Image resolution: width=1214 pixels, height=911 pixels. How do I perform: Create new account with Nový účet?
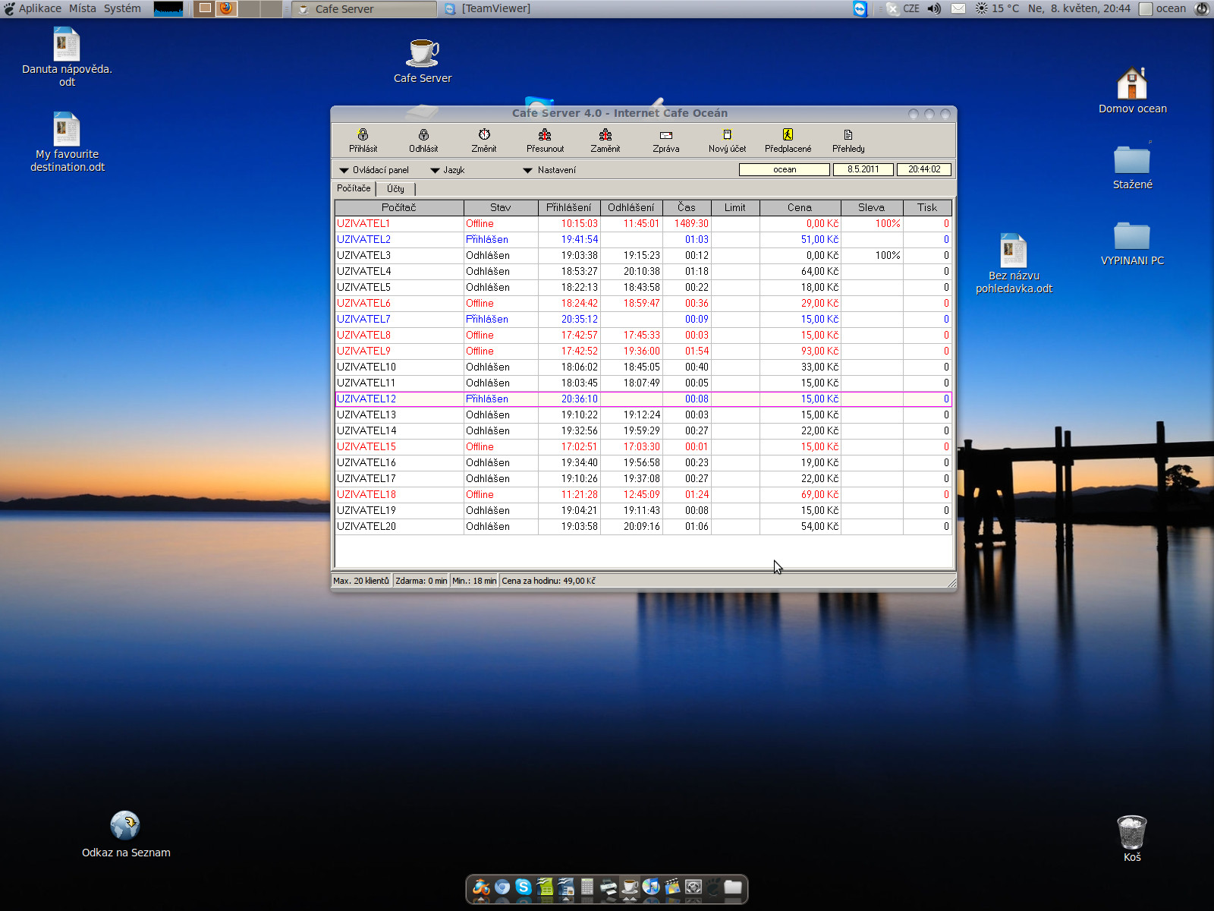(x=727, y=140)
